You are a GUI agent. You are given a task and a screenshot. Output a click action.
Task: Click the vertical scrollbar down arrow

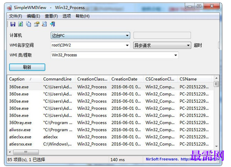click(216, 146)
